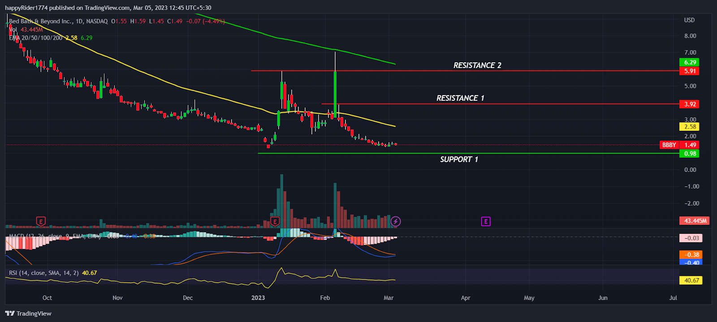Click the yellow 2.58 EMA value in legend
This screenshot has width=717, height=322.
coord(71,38)
